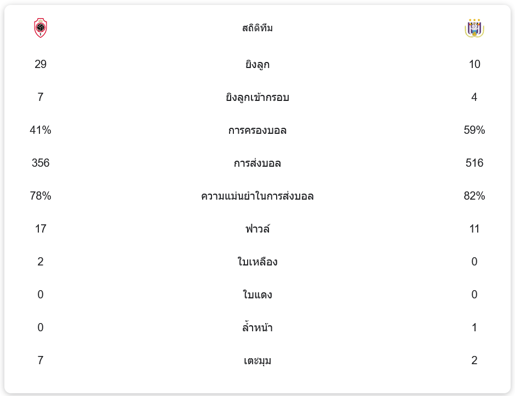Click the left team's 17 fouls value
The image size is (515, 396).
[41, 229]
